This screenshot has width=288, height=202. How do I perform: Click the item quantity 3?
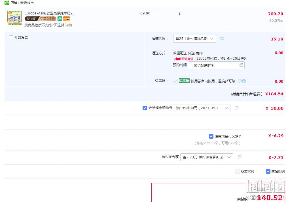pos(180,13)
